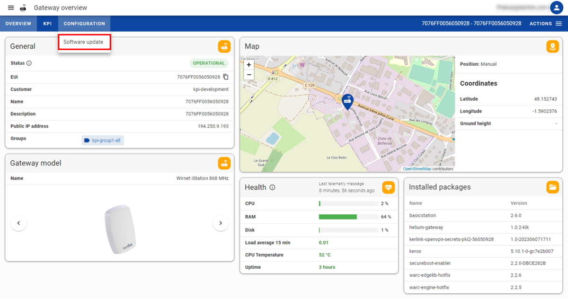
Task: Click the orange Gateway model panel icon
Action: [x=224, y=163]
